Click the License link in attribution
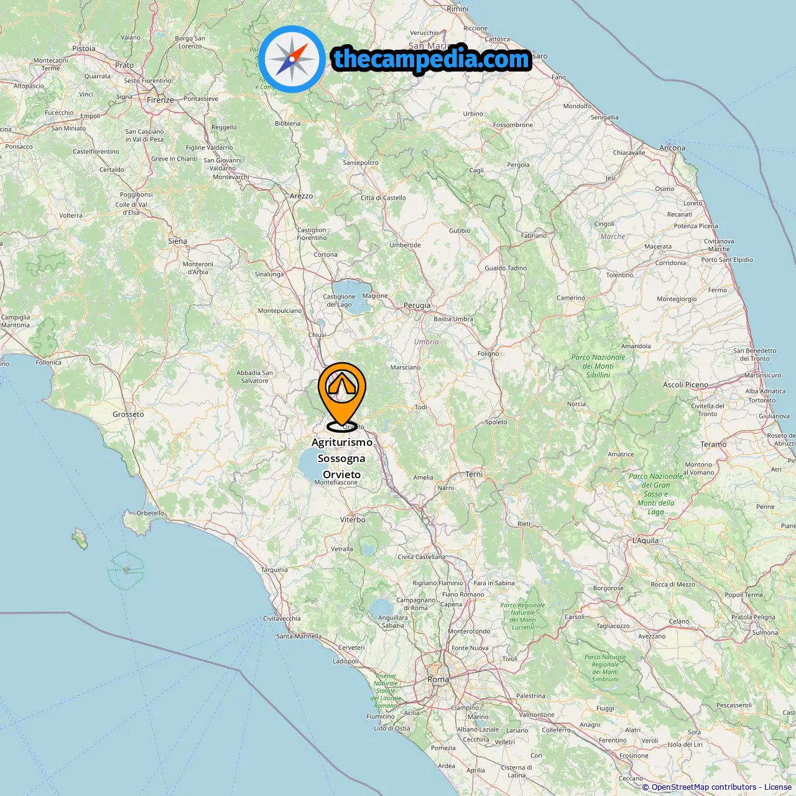The height and width of the screenshot is (796, 796). tap(777, 787)
